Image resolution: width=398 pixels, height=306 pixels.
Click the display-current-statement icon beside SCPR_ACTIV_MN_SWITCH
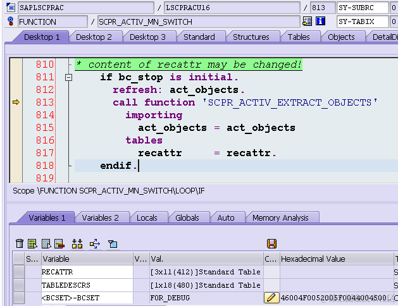coord(307,21)
